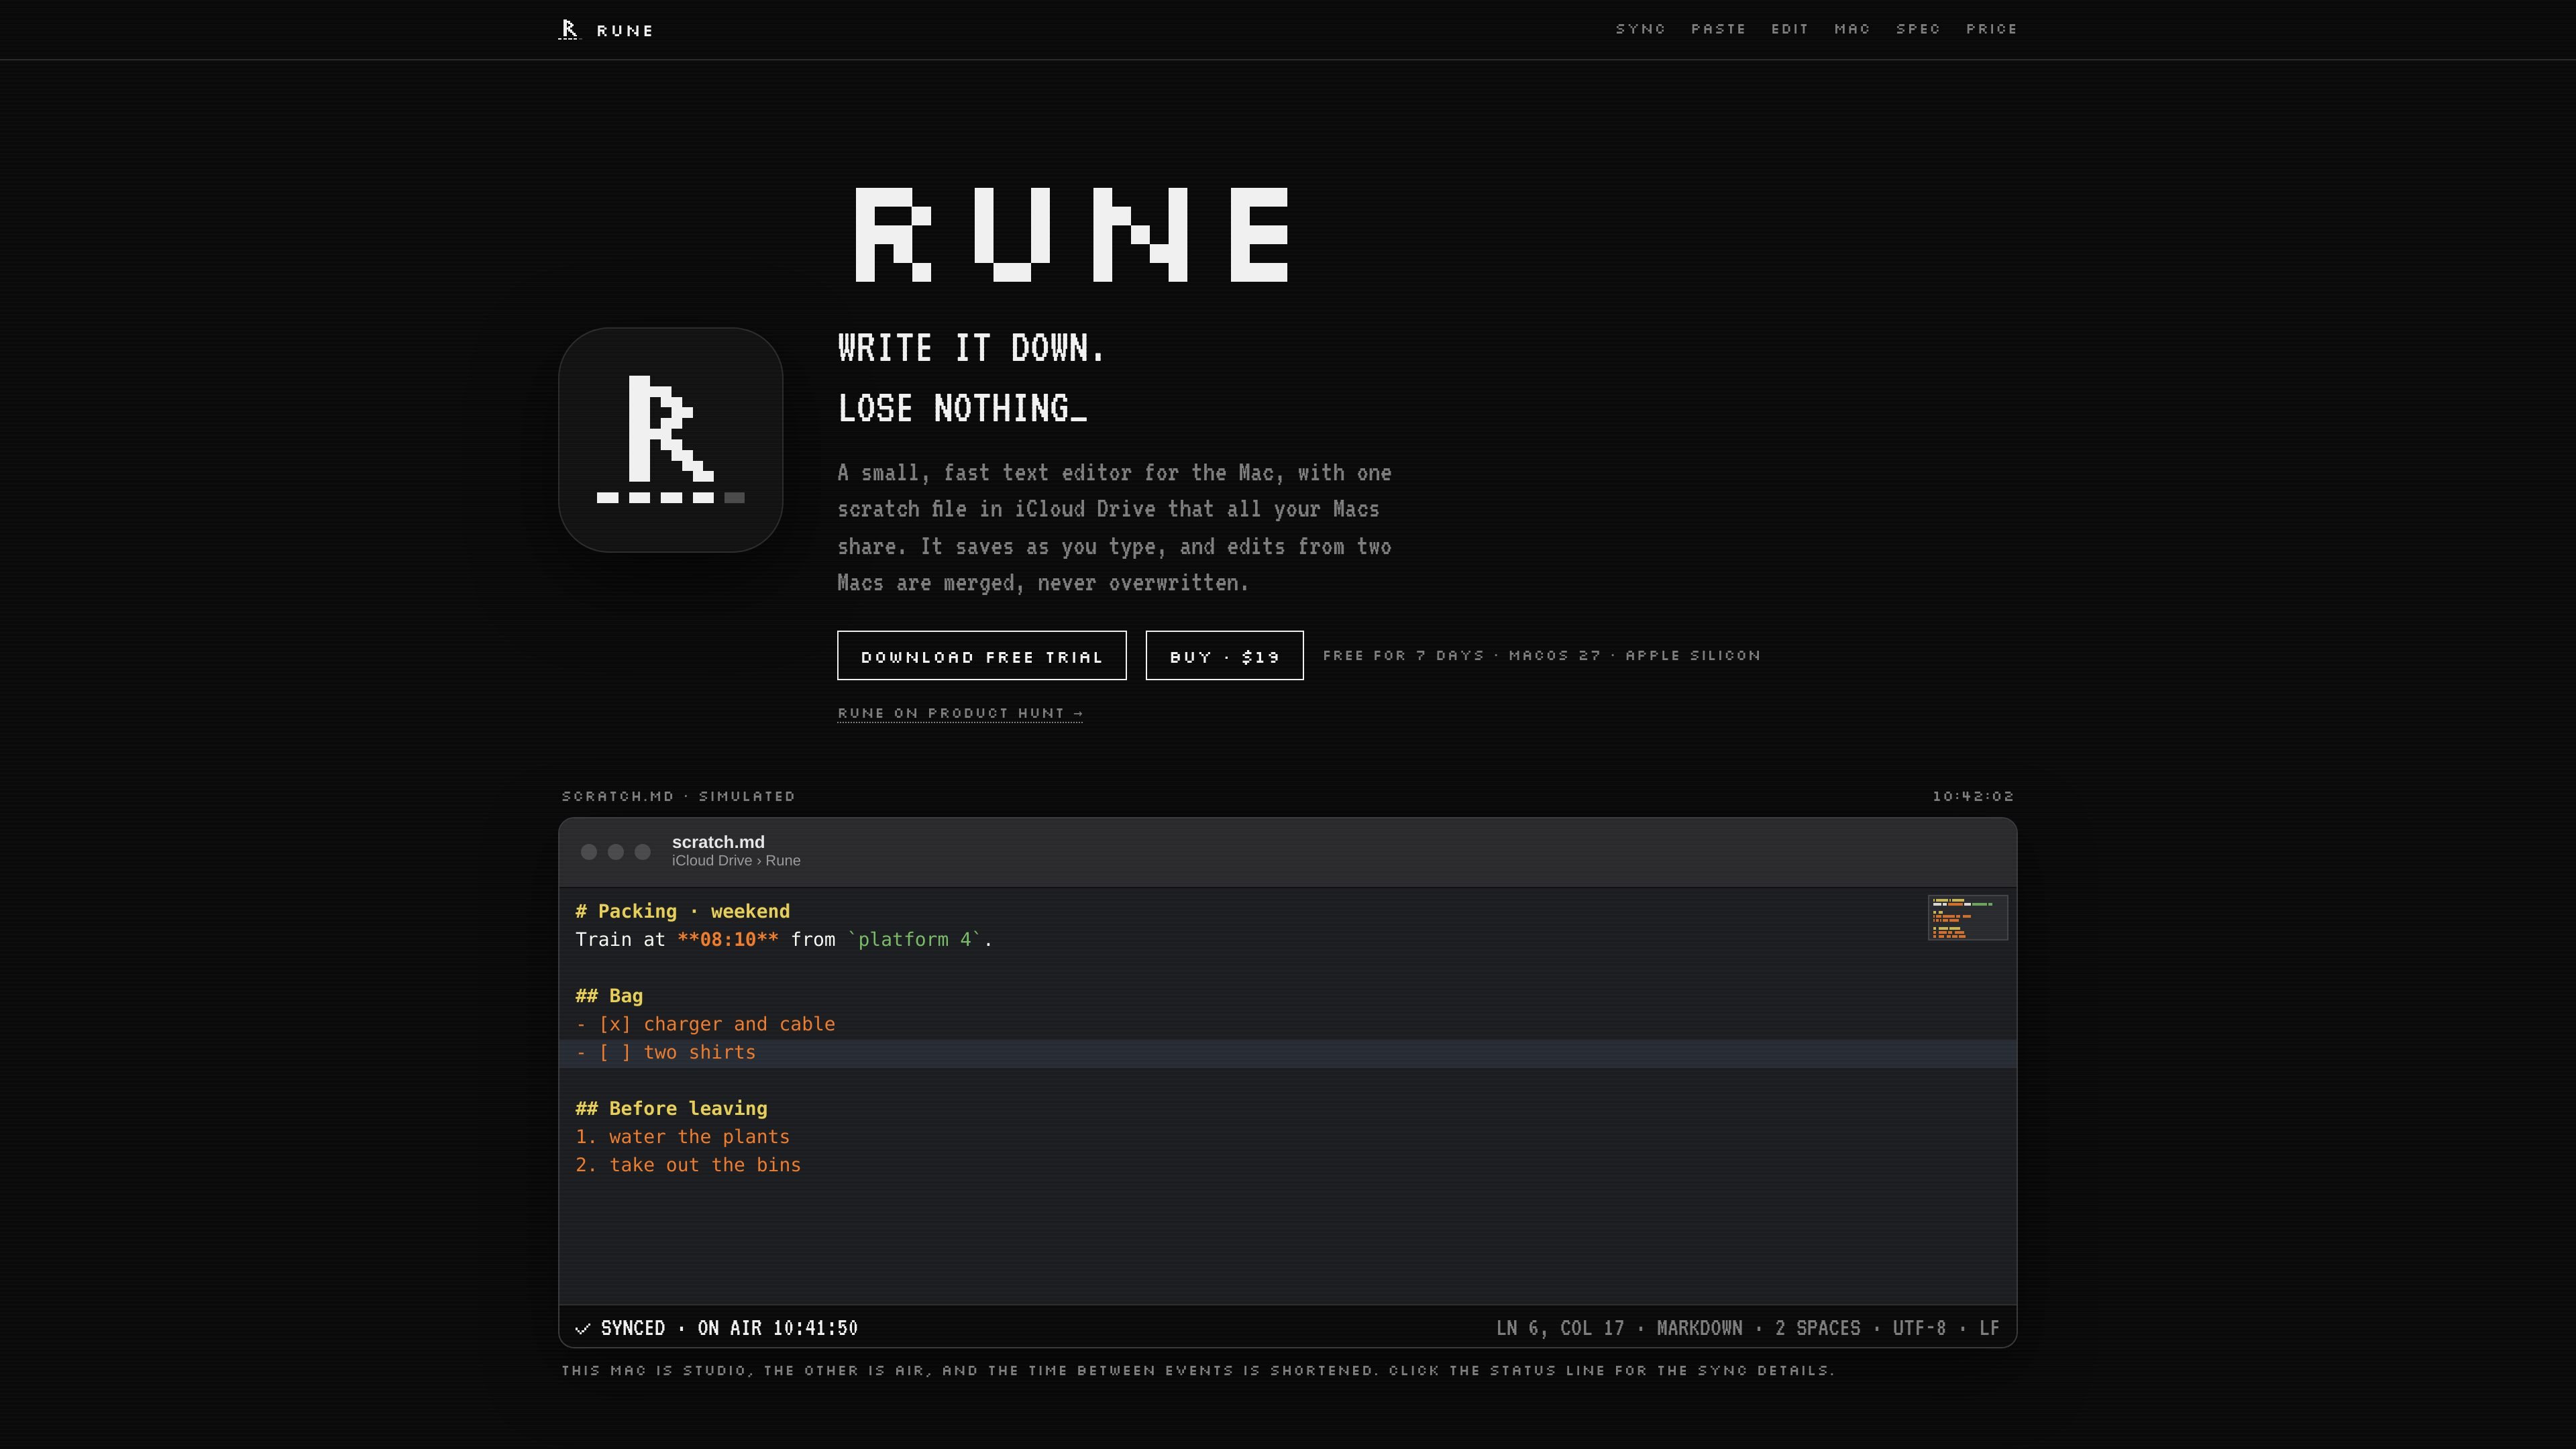
Task: Click Download Free Trial button
Action: [982, 656]
